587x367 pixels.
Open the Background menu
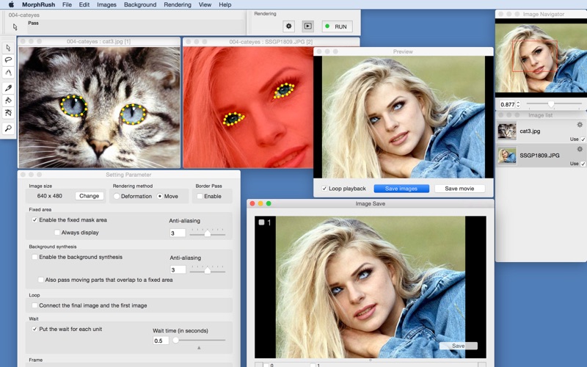(140, 4)
